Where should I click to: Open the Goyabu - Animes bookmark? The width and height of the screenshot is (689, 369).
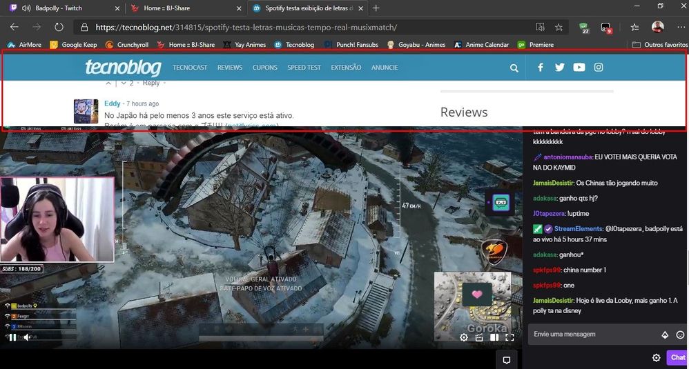click(x=416, y=45)
